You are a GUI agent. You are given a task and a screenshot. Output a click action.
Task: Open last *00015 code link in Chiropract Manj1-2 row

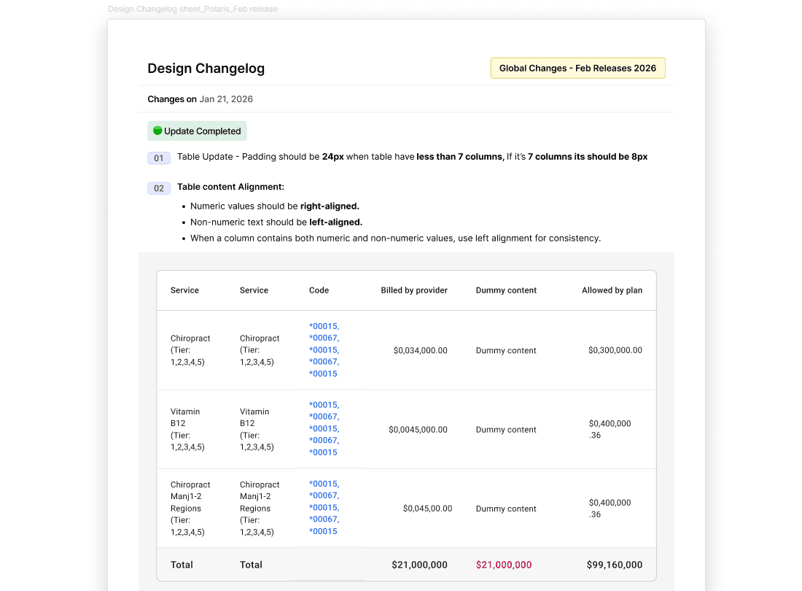tap(323, 531)
